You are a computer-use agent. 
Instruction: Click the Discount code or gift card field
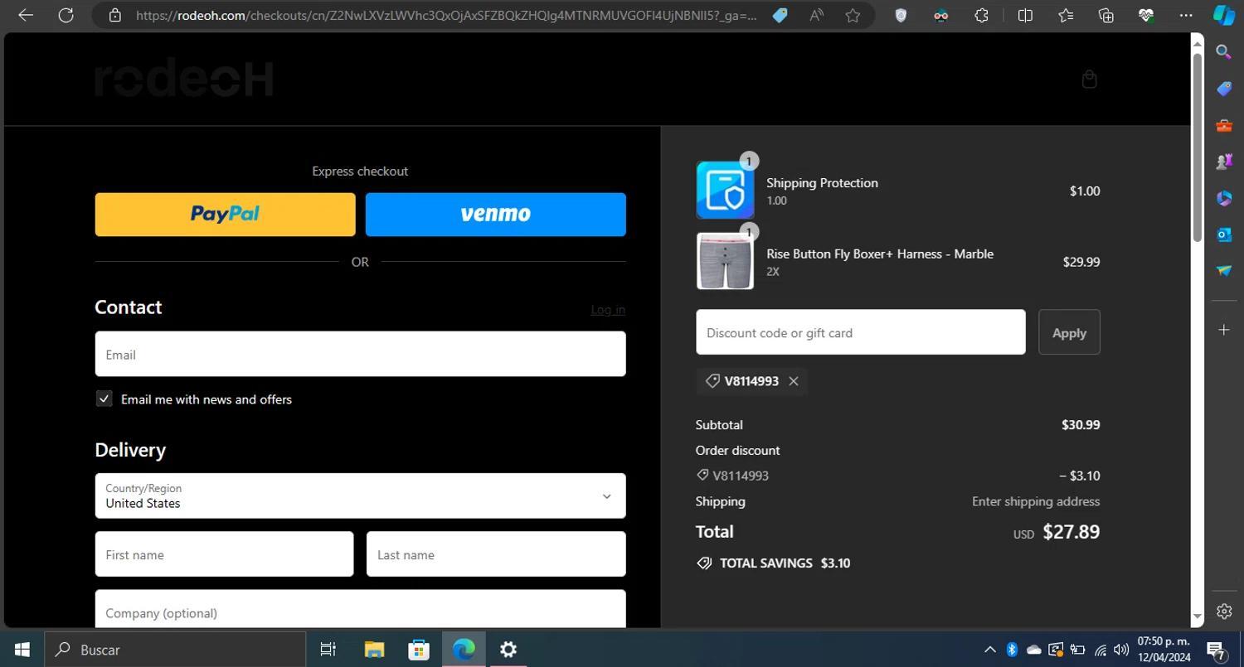pyautogui.click(x=860, y=332)
